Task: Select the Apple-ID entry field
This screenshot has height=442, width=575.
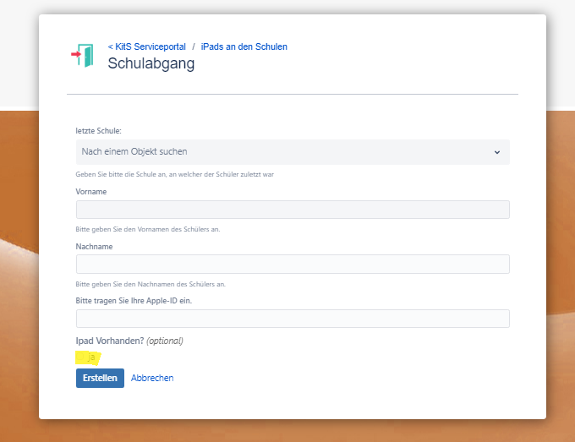Action: tap(293, 319)
